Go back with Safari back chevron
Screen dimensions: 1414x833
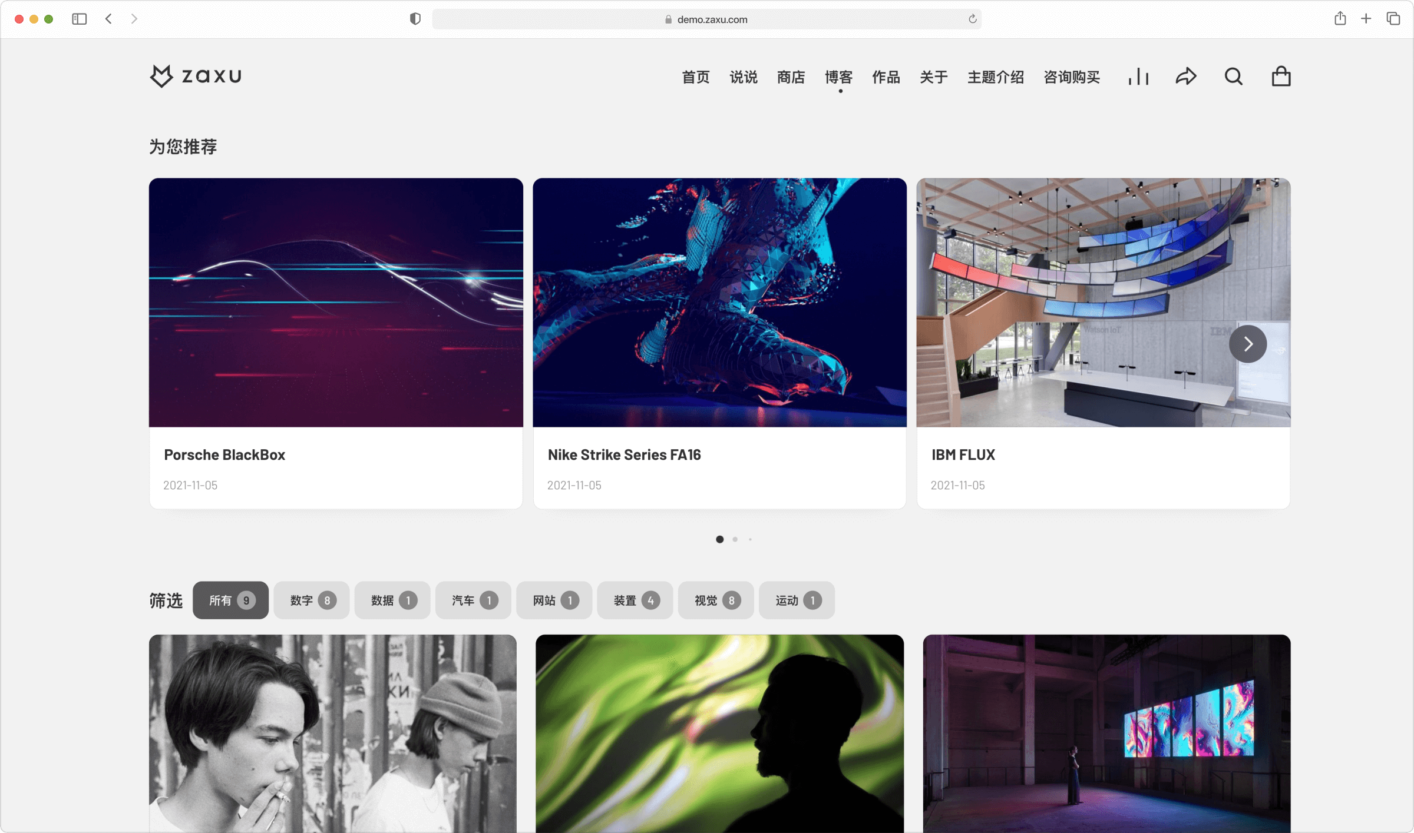pos(108,19)
